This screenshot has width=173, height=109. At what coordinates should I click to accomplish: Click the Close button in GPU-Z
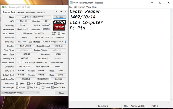click(x=61, y=93)
